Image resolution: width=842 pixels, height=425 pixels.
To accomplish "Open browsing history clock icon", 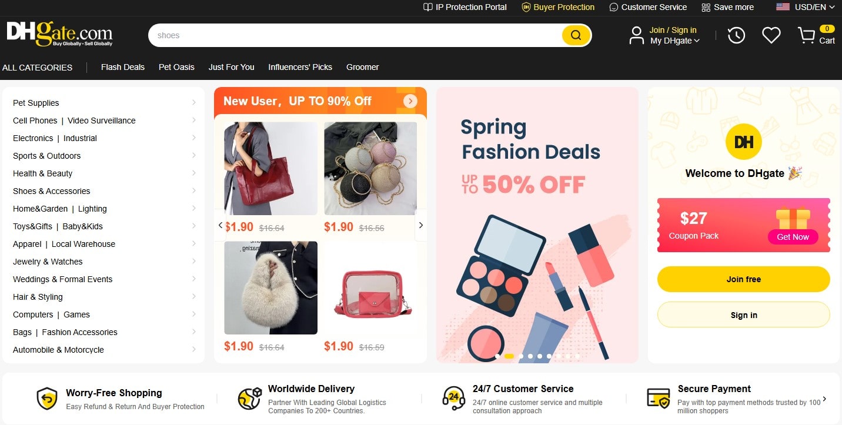I will tap(736, 35).
